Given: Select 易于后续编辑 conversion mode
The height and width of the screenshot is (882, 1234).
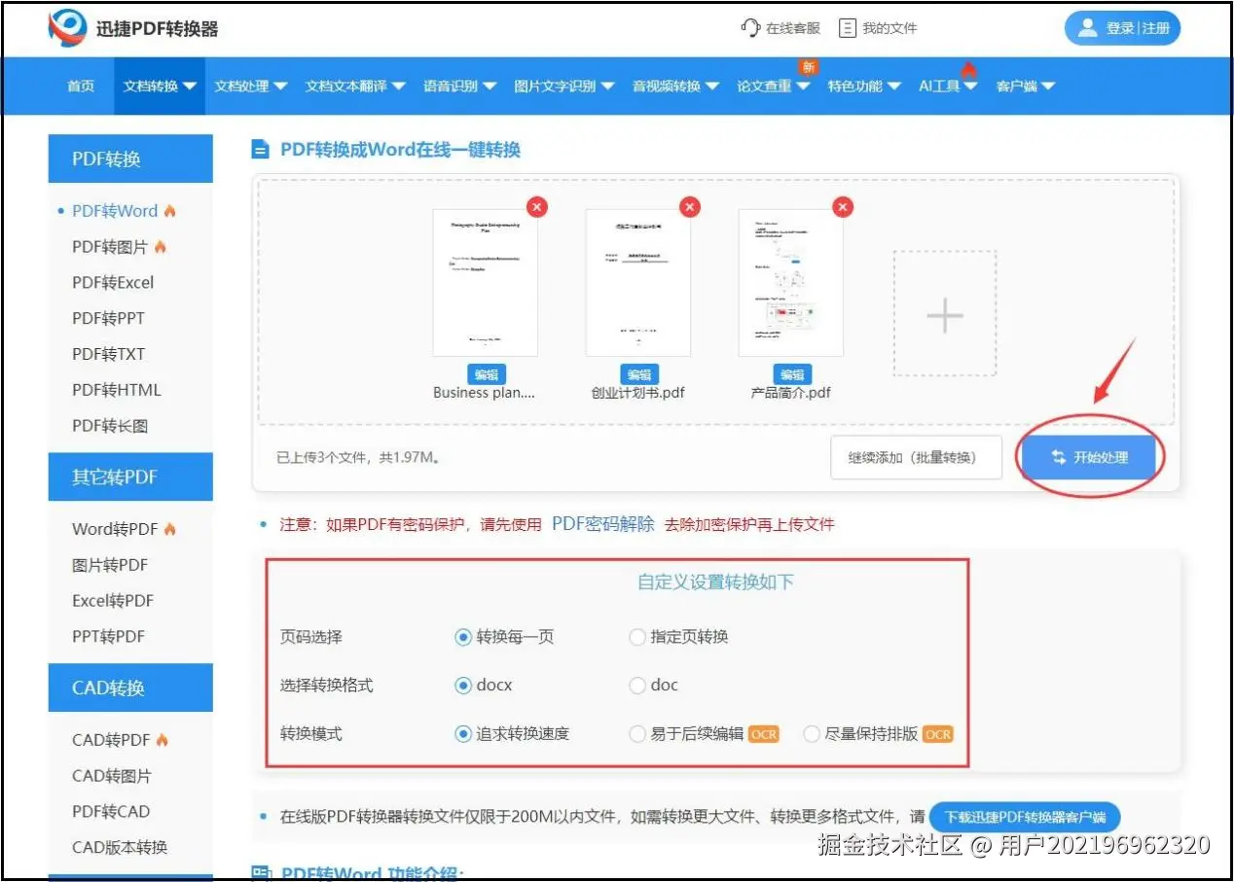Looking at the screenshot, I should [637, 734].
